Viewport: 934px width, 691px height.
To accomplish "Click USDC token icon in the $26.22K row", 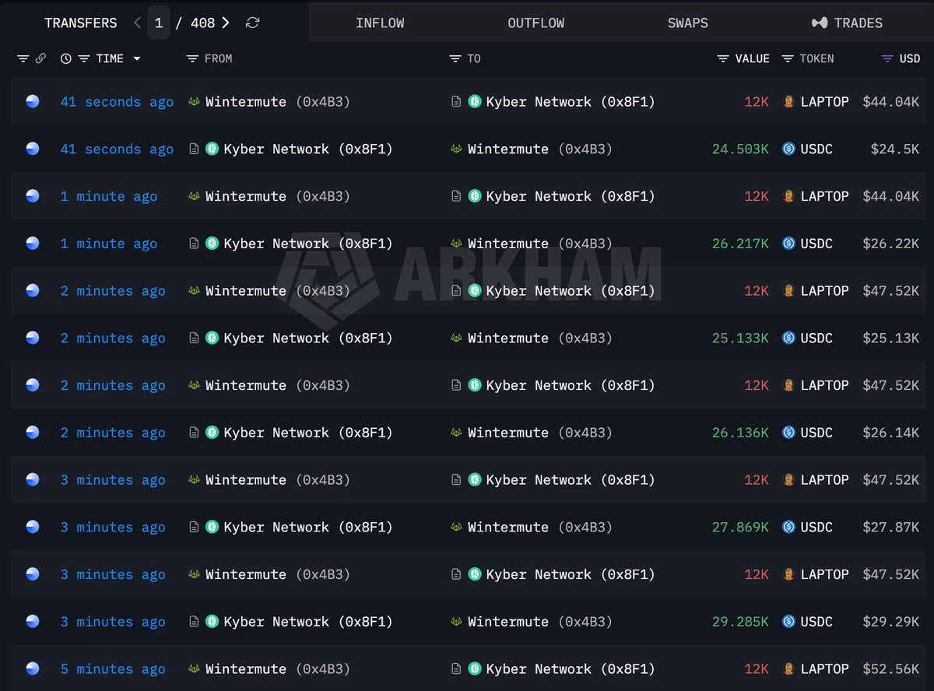I will click(788, 244).
